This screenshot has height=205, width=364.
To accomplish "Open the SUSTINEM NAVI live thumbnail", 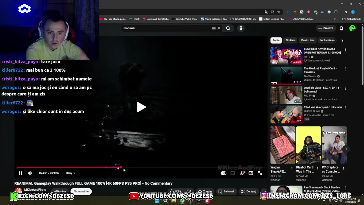I will pos(286,56).
